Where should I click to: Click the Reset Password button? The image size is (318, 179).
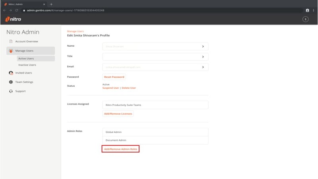(x=114, y=77)
